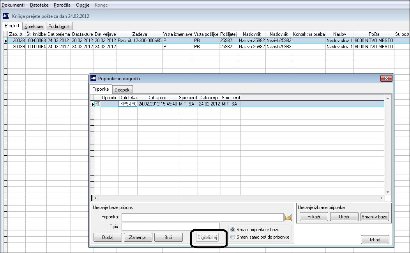Select Shrani samo pot do priponke option

coord(232,237)
